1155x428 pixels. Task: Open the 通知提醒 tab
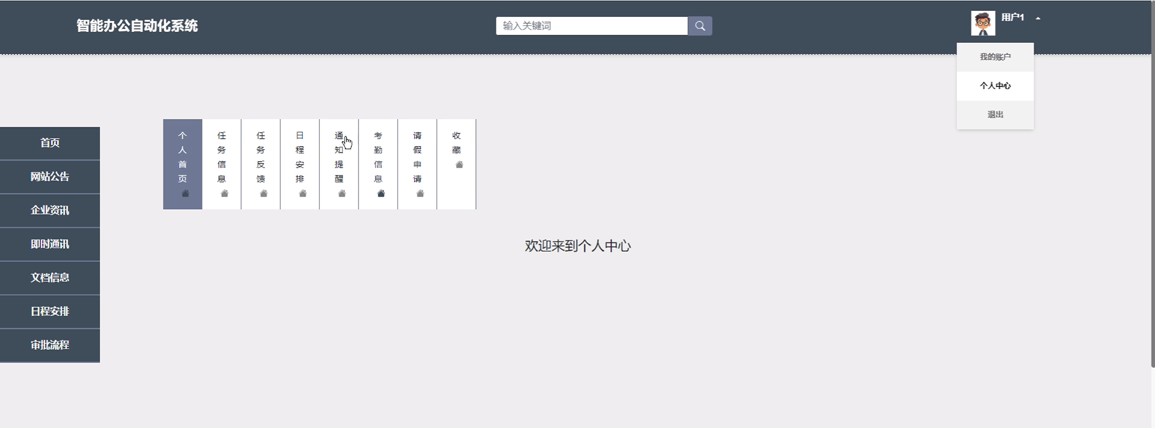click(x=339, y=164)
